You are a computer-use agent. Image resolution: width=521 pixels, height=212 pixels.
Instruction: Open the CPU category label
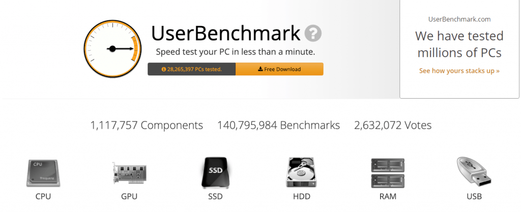pos(43,196)
